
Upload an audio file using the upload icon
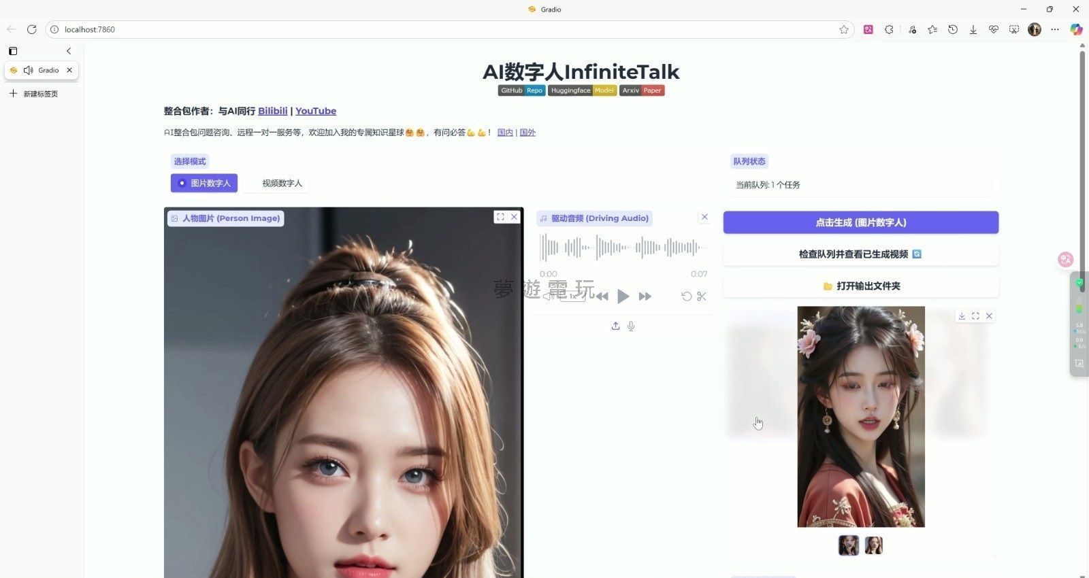coord(615,326)
